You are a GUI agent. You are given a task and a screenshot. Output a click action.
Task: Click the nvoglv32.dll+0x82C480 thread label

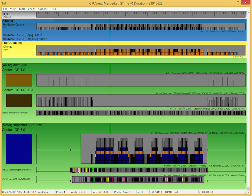point(16,179)
